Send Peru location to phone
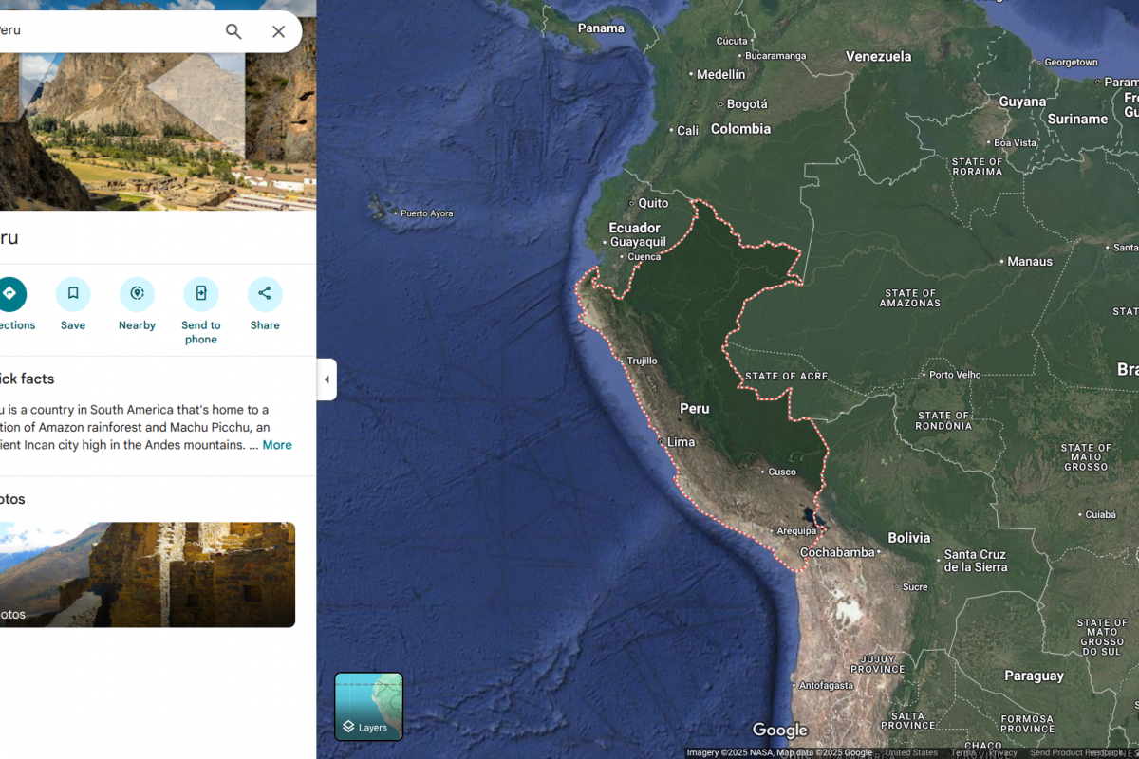The image size is (1139, 759). click(x=201, y=294)
